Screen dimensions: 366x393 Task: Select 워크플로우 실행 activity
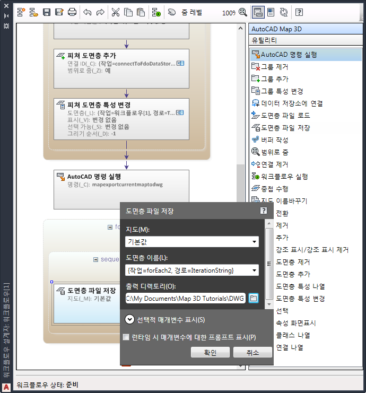tap(306, 177)
